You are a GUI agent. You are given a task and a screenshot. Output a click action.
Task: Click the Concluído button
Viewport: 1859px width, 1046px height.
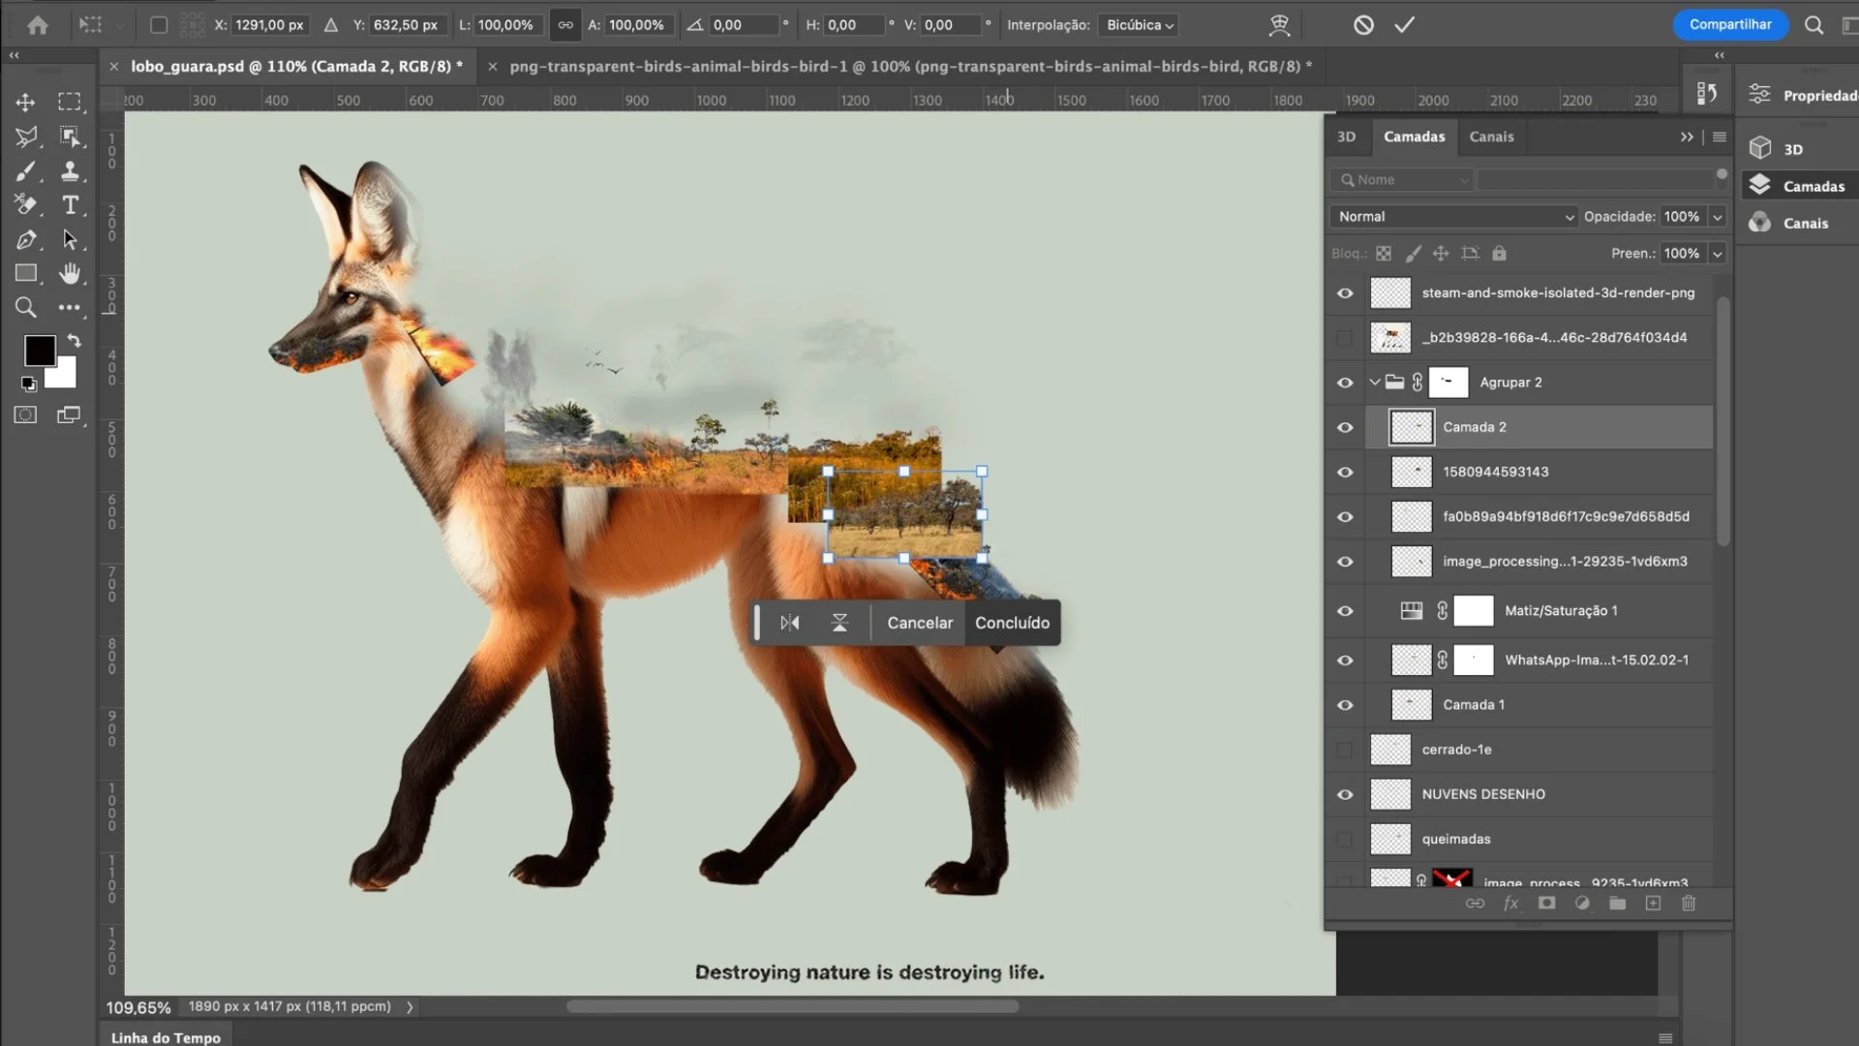pos(1012,623)
